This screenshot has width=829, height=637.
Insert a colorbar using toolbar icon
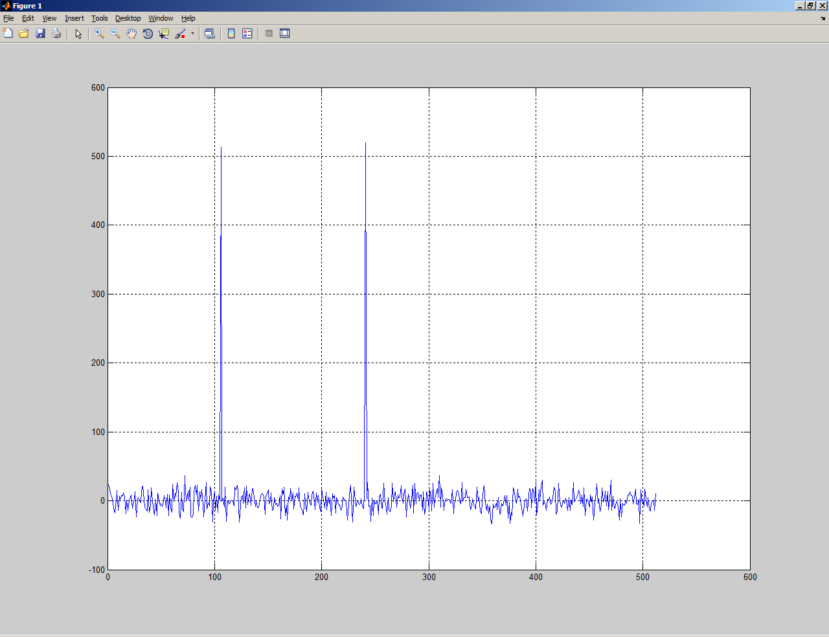231,34
